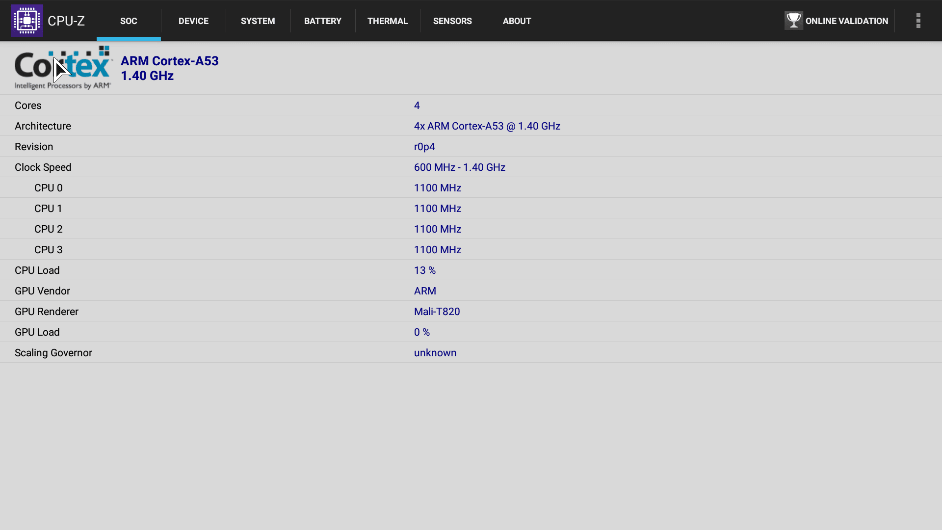Click the 1100 MHz value for CPU 0
This screenshot has height=530, width=942.
tap(438, 188)
